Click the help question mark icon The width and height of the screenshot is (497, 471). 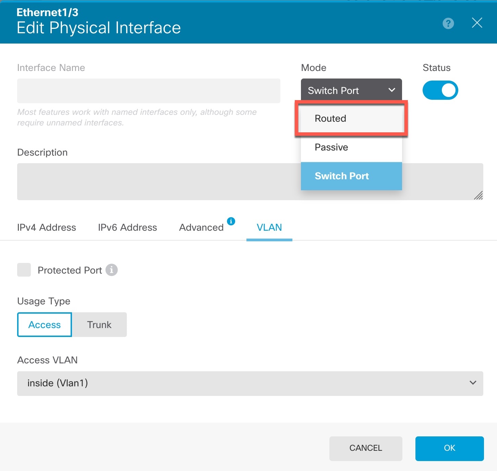point(448,23)
